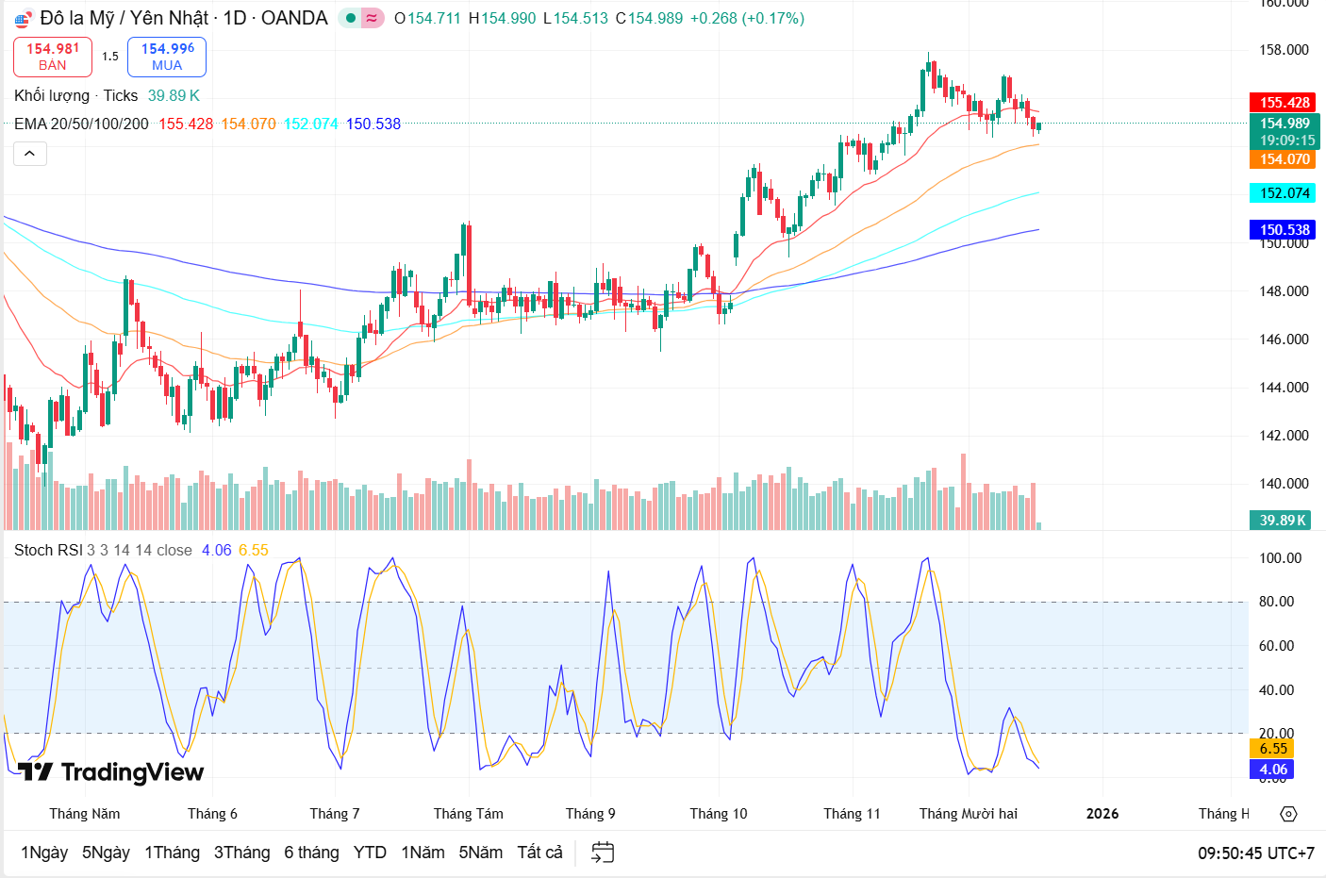Click the blue MUA buy button

(166, 57)
